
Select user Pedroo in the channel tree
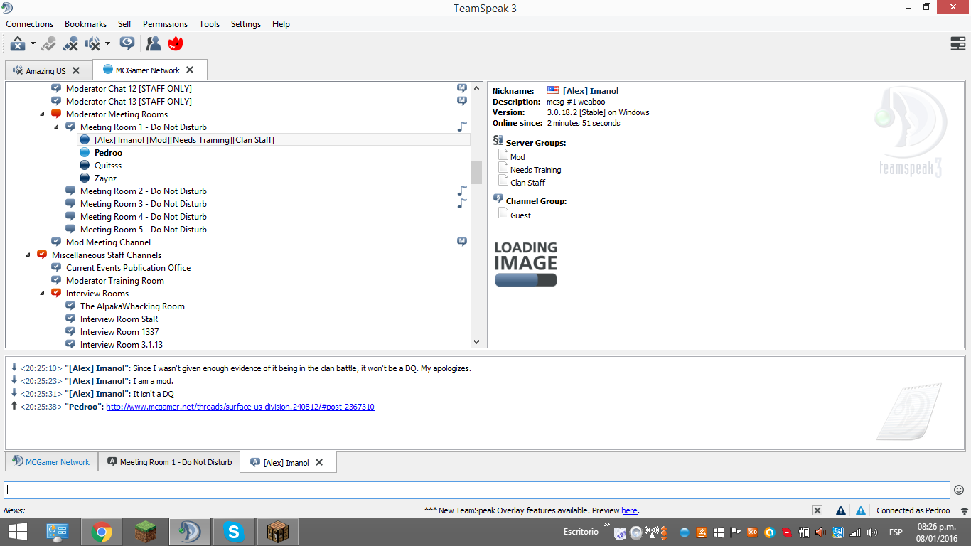point(108,153)
